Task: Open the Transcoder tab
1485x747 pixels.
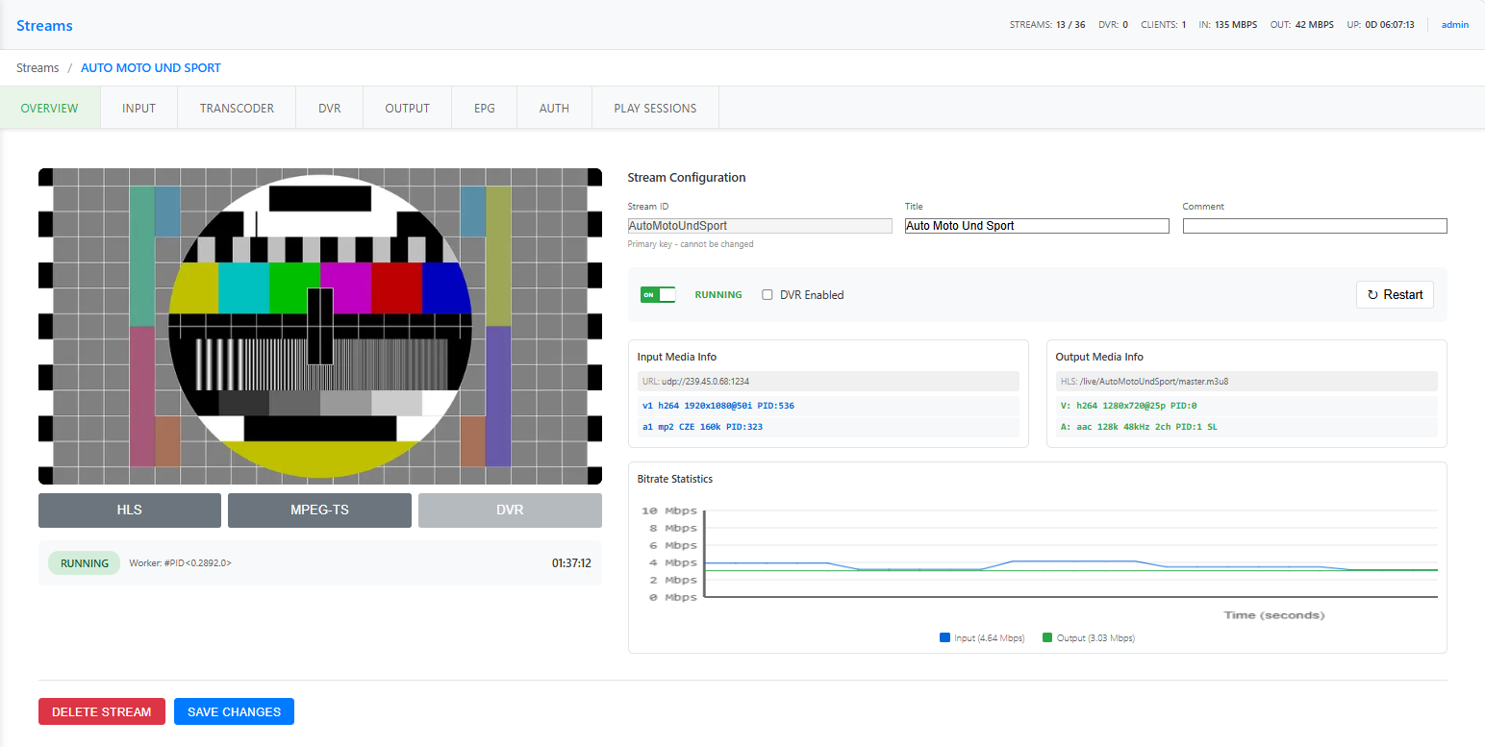Action: (x=237, y=108)
